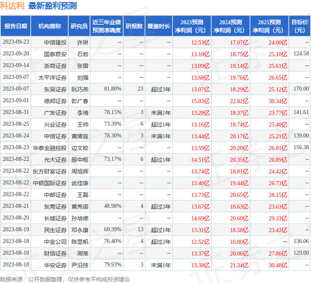
Task: Click institution 太平洋证券
Action: (x=53, y=78)
